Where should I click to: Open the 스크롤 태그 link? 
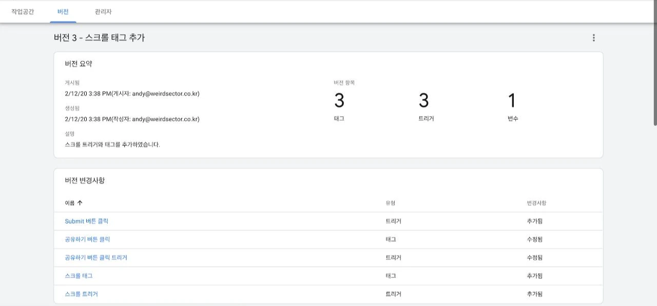[79, 276]
